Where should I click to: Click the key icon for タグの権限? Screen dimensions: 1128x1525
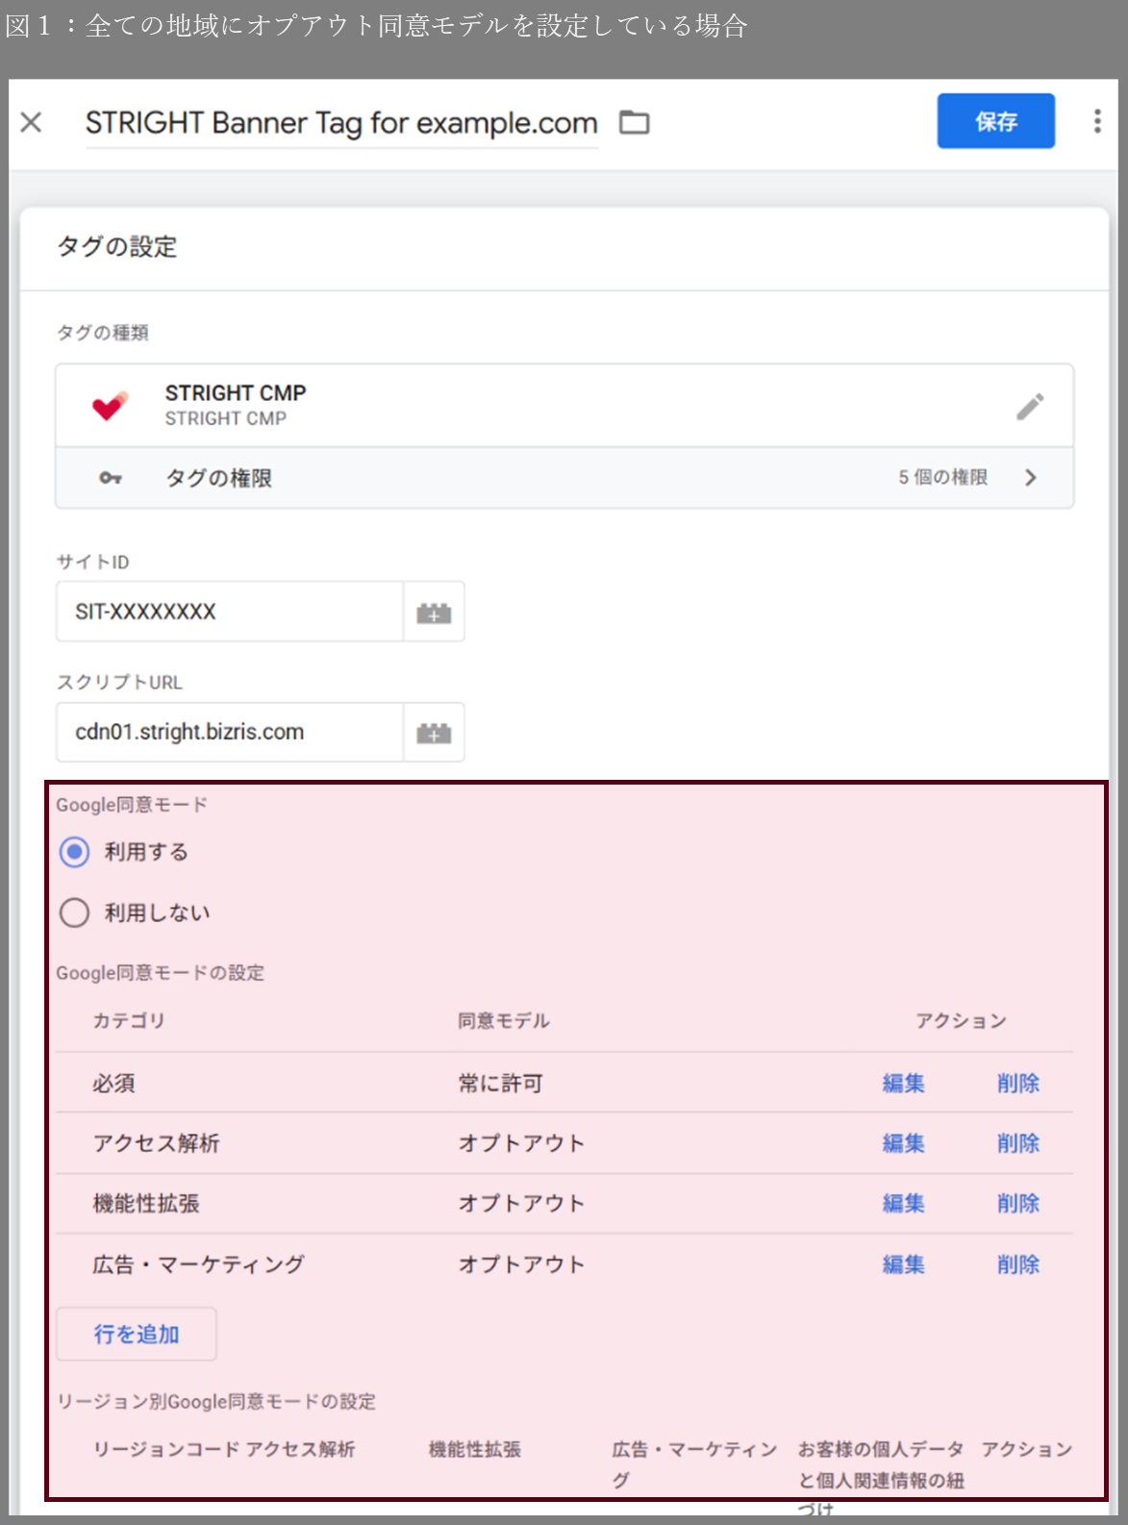pos(111,478)
